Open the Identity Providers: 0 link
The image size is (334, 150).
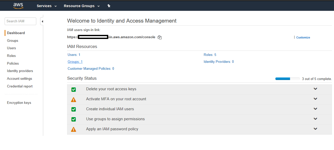point(219,62)
